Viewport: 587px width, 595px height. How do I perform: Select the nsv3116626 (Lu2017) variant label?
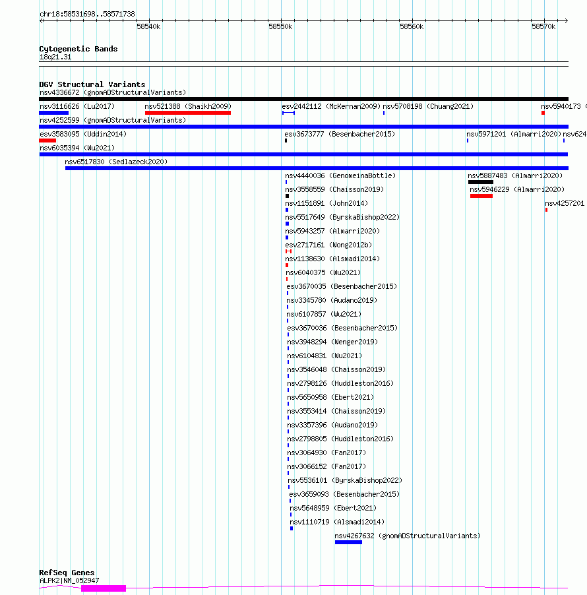77,106
